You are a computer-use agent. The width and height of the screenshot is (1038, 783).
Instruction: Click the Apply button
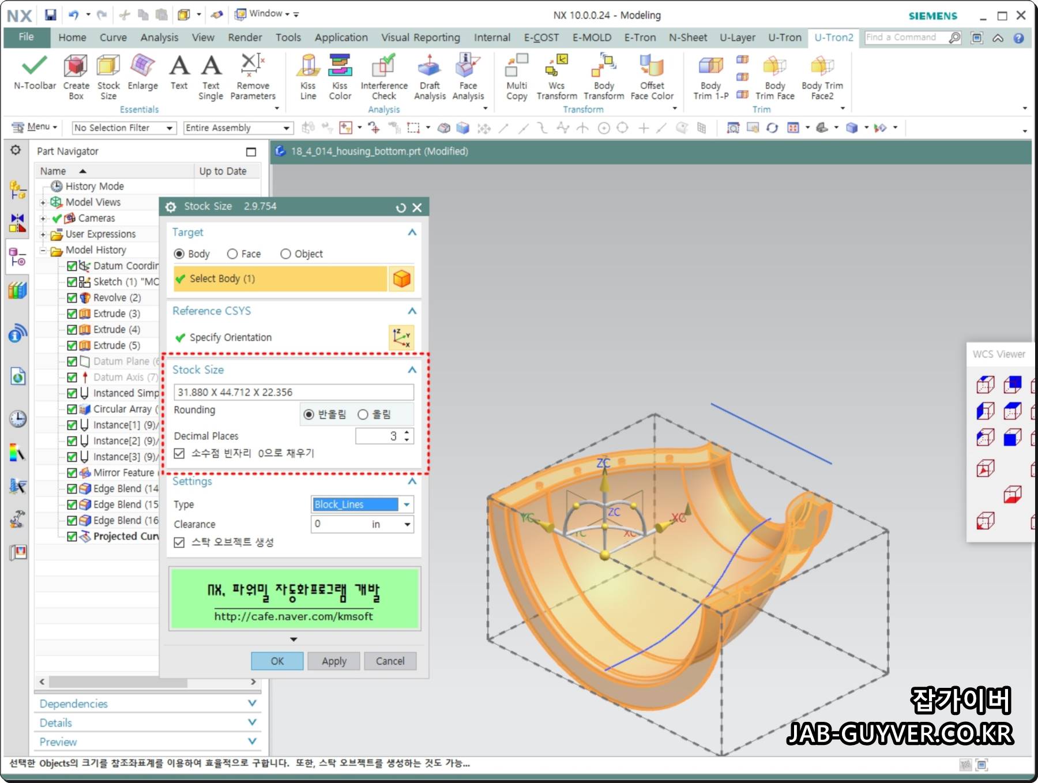[x=334, y=661]
